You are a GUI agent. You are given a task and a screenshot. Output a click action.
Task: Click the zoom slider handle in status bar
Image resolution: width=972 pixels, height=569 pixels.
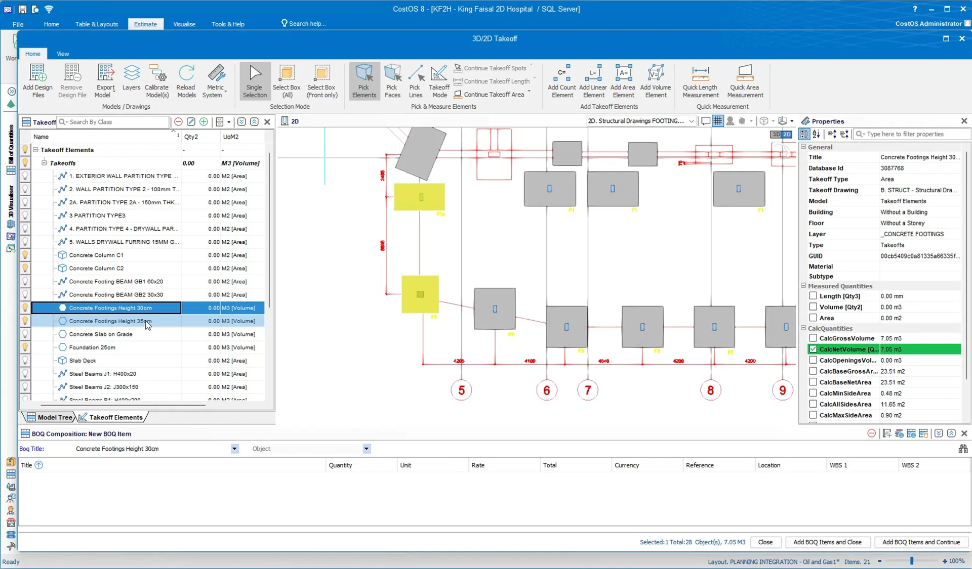point(912,561)
